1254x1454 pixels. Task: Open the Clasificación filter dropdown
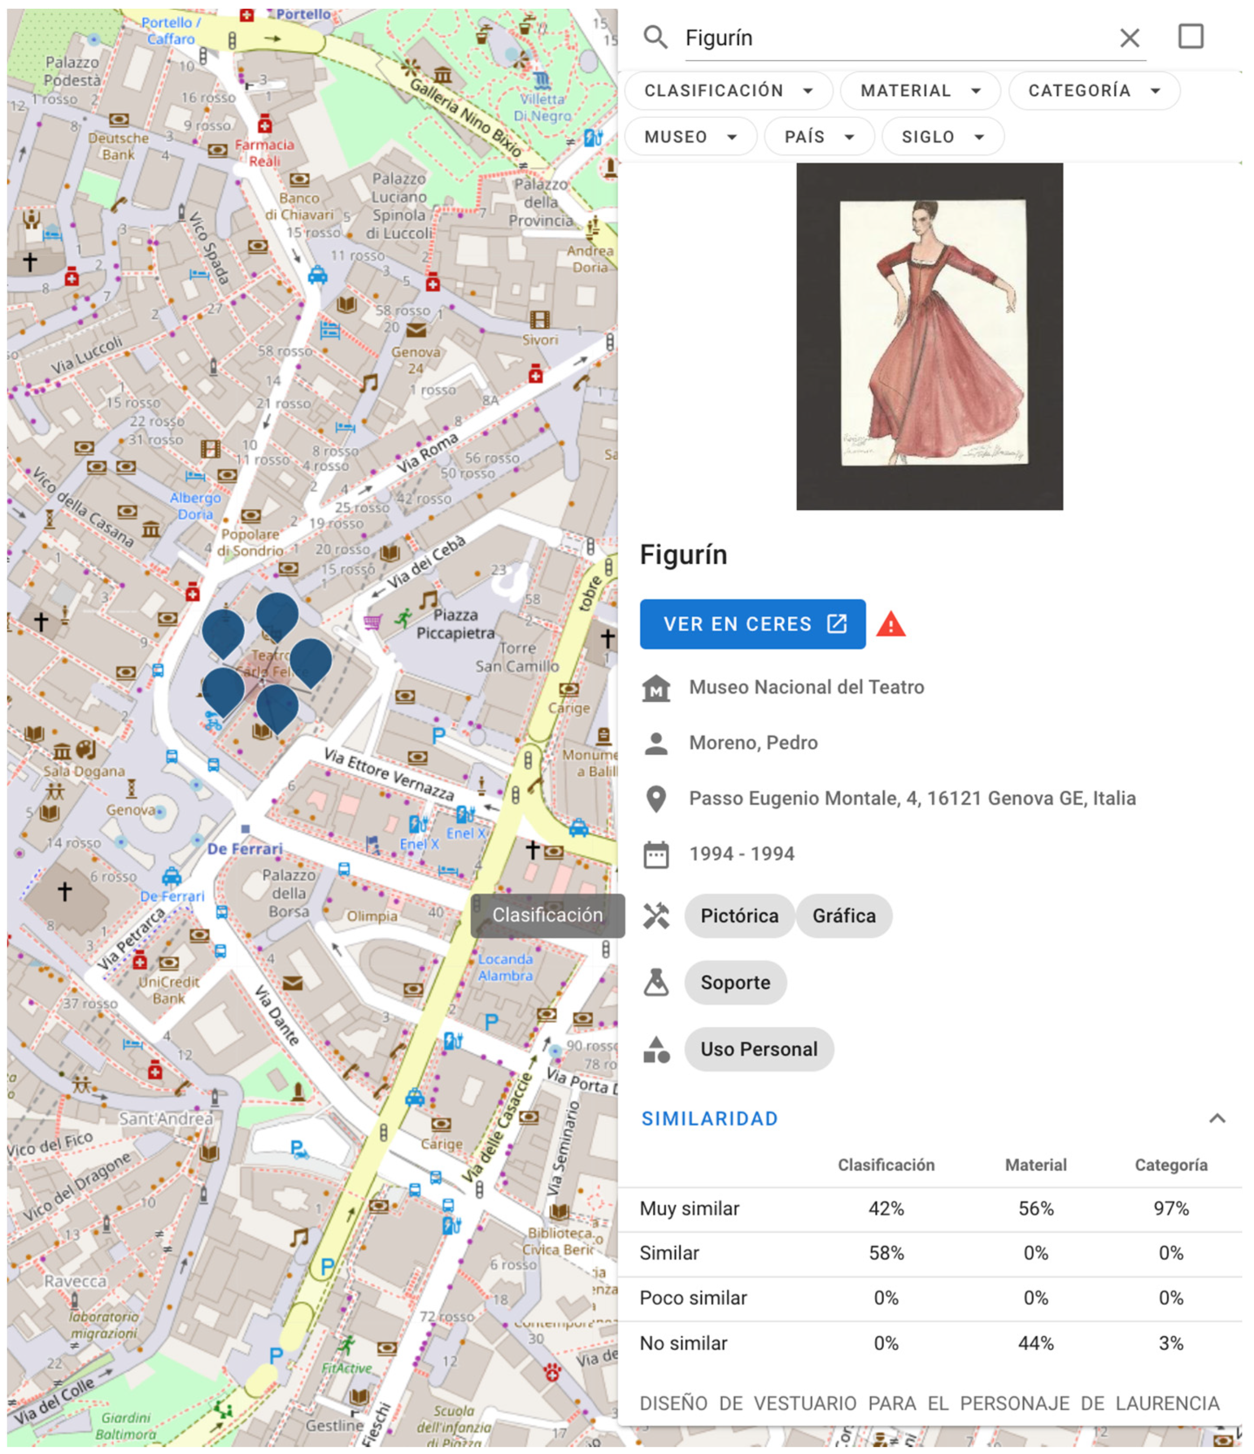tap(728, 91)
